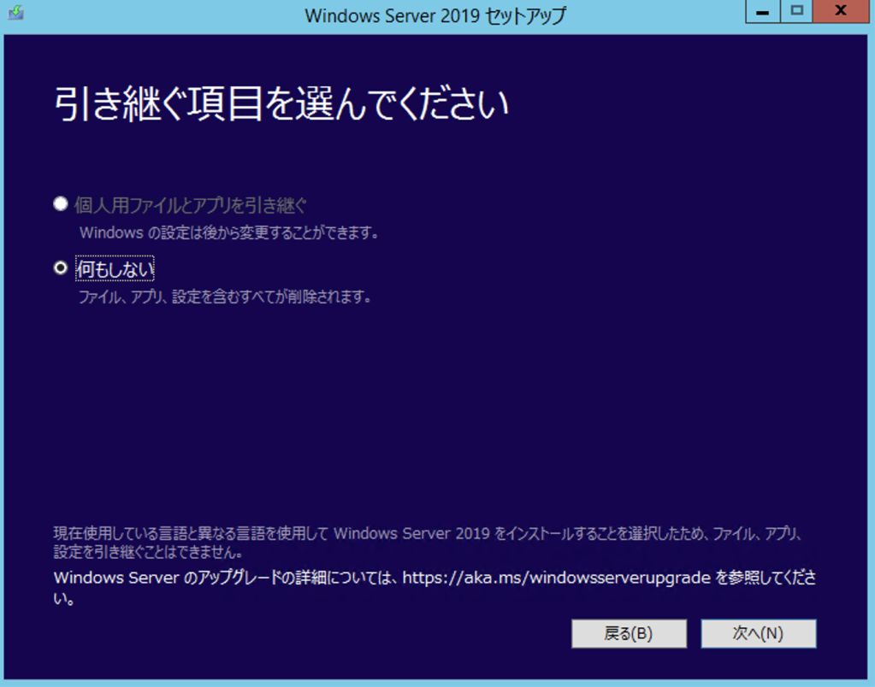Click the window title Windows Server 2019 セットアップ
The image size is (875, 687).
click(435, 15)
